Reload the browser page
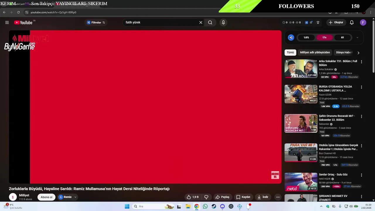This screenshot has width=375, height=211. coord(18,12)
